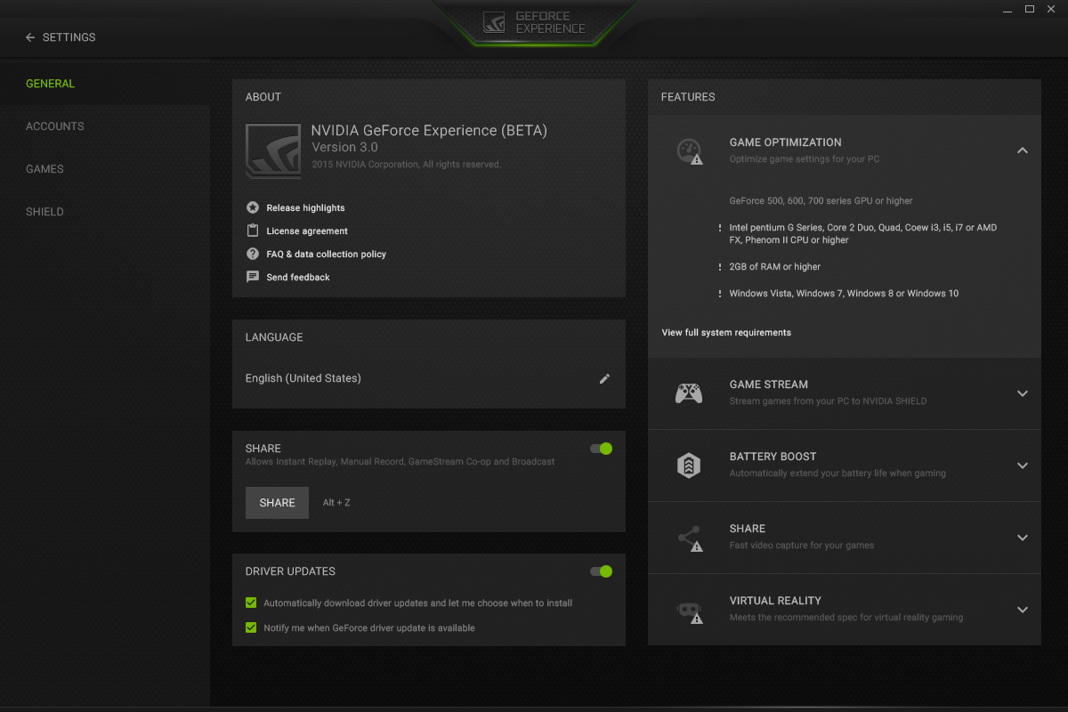Click the Battery Boost hexagon icon
This screenshot has width=1068, height=712.
[689, 465]
